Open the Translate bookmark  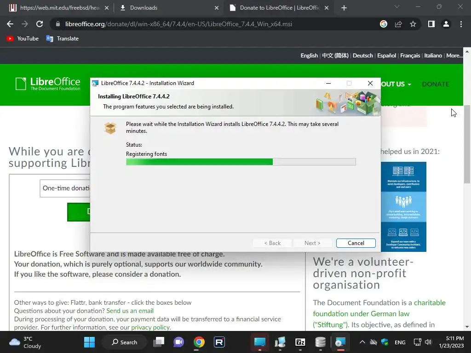[63, 39]
